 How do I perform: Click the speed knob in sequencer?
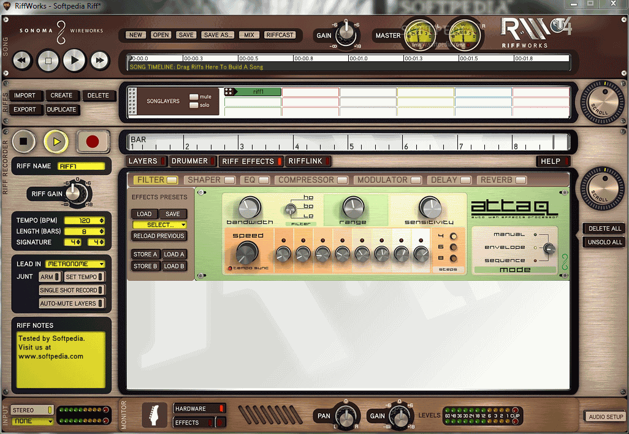(246, 253)
